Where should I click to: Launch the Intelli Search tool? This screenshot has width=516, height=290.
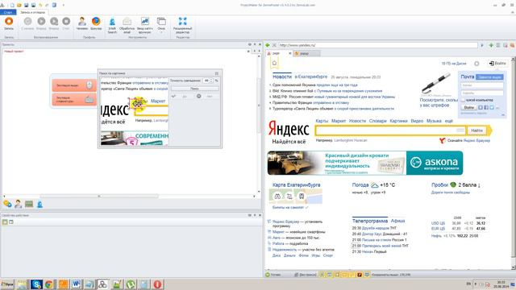pos(112,26)
